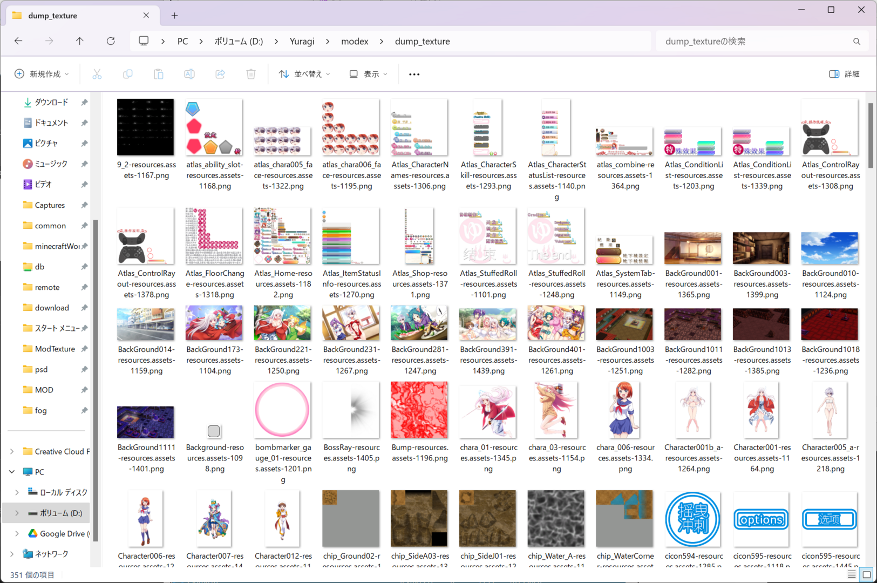Click dump_texture in the breadcrumb path
This screenshot has width=877, height=583.
422,42
